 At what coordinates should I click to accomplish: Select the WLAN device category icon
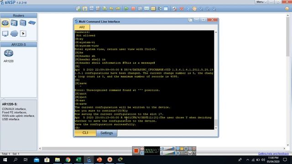(23, 23)
